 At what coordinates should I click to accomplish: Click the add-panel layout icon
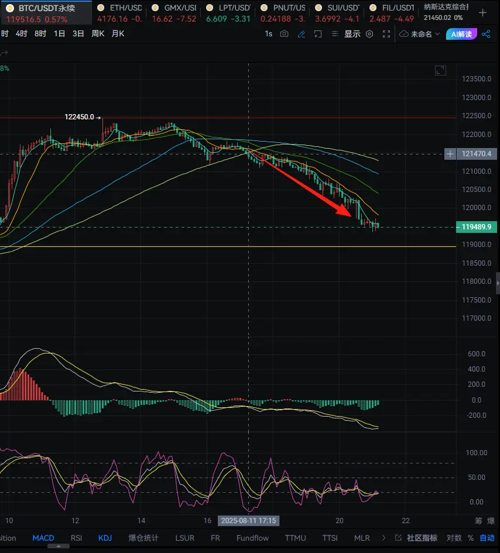click(317, 34)
